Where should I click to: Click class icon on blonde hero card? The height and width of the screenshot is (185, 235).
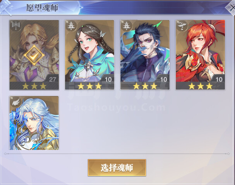tap(16, 26)
